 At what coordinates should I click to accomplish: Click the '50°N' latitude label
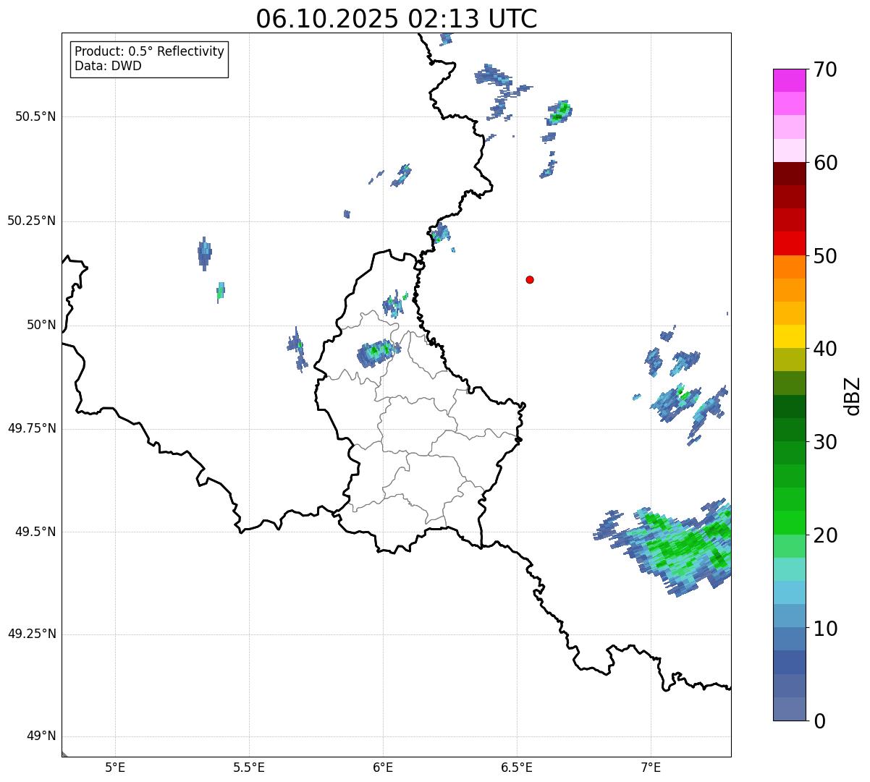click(41, 326)
